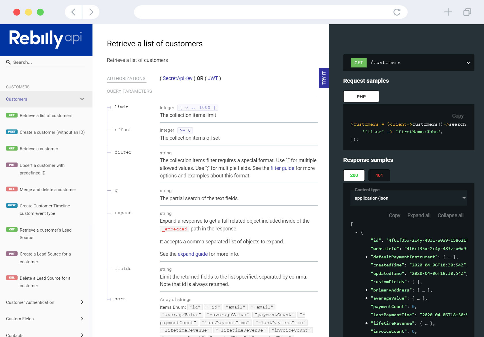Collapse the Customers sidebar section
The width and height of the screenshot is (484, 337).
point(82,99)
